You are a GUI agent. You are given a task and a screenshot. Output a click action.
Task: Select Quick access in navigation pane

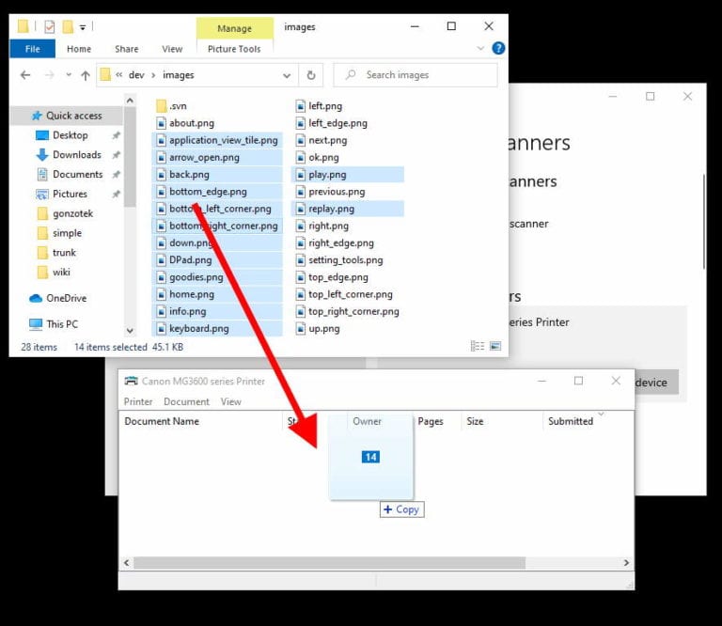pos(68,116)
